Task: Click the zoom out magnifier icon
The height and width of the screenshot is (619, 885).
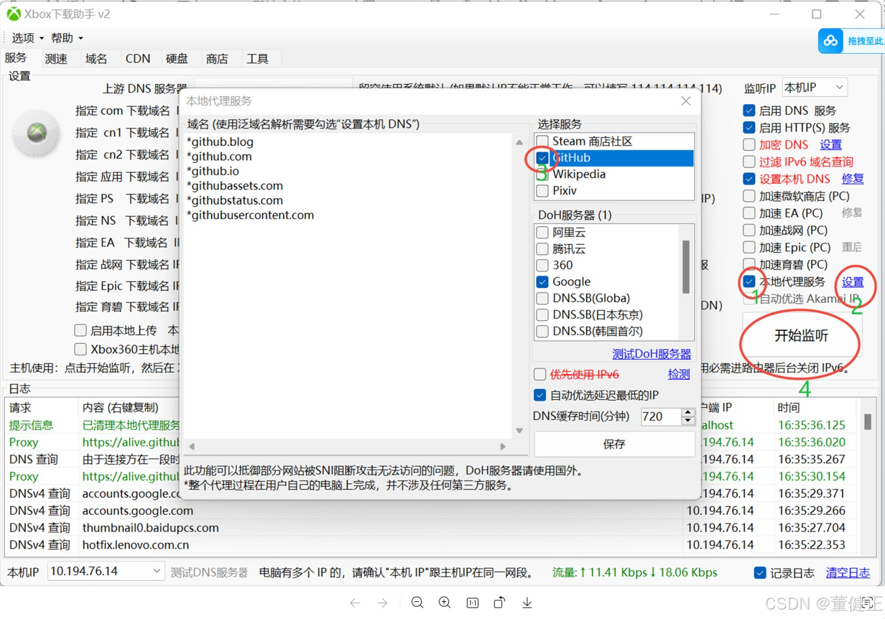Action: click(418, 602)
